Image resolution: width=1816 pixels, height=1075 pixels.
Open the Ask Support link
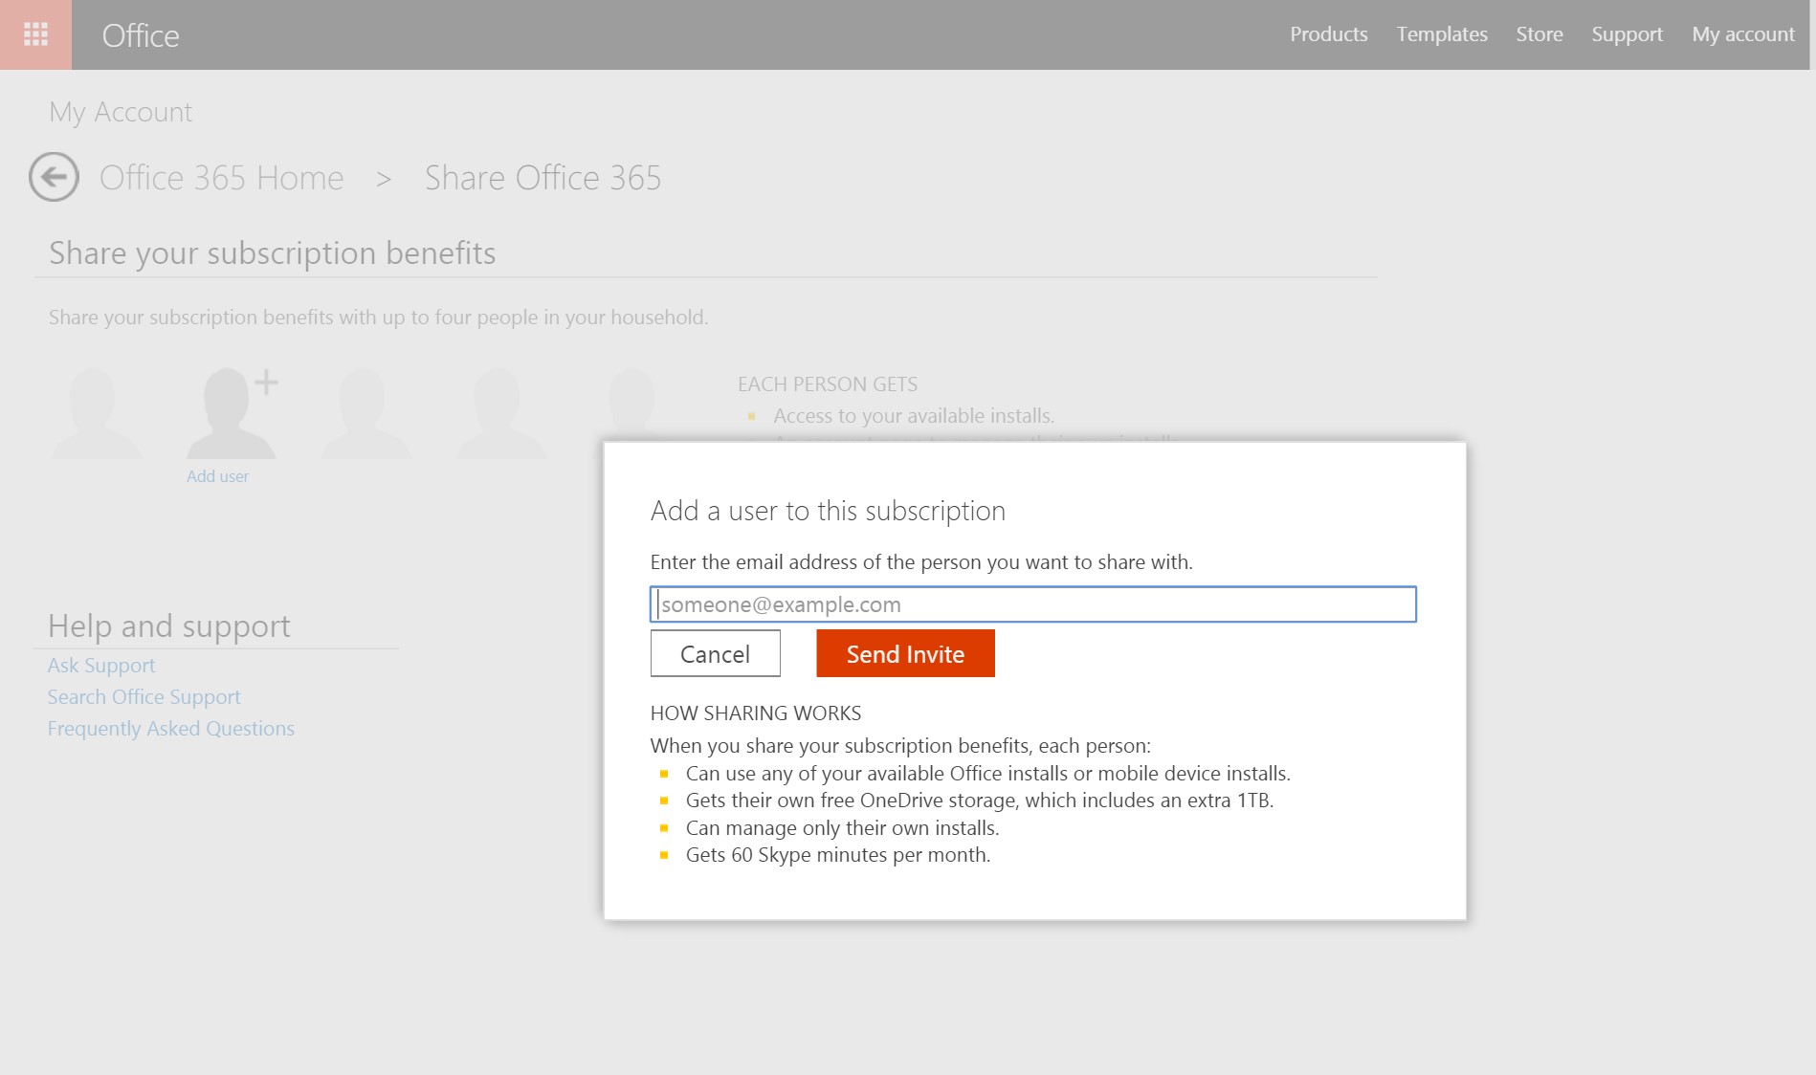(101, 666)
